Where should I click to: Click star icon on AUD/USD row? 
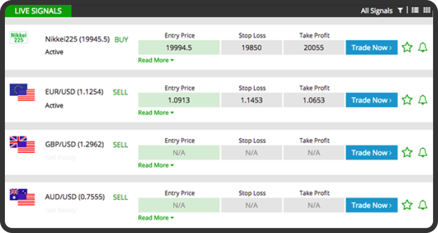click(407, 205)
